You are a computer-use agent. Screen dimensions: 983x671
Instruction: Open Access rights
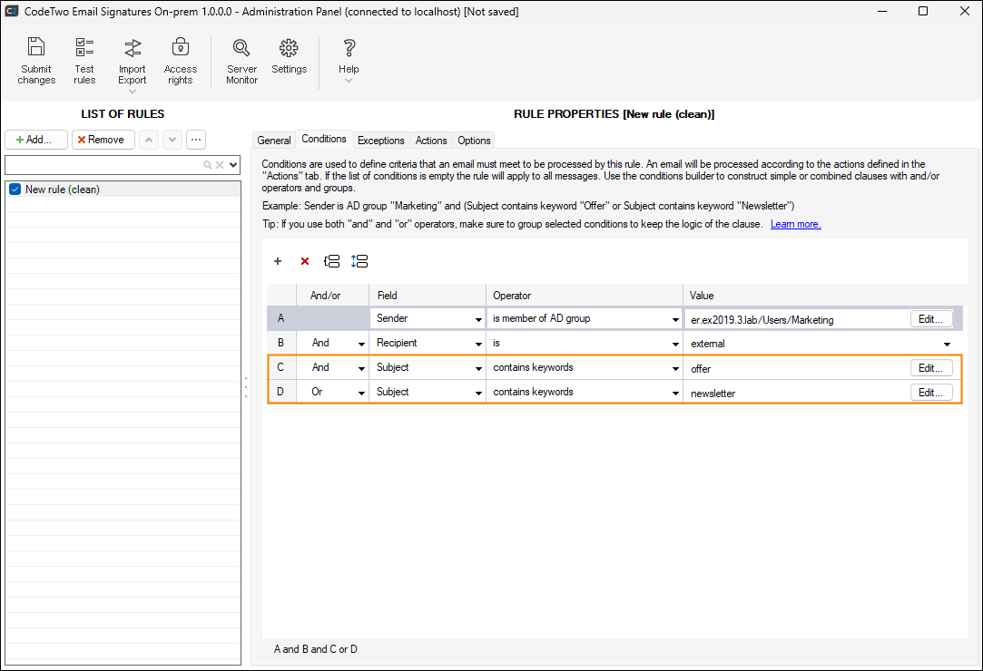(180, 61)
